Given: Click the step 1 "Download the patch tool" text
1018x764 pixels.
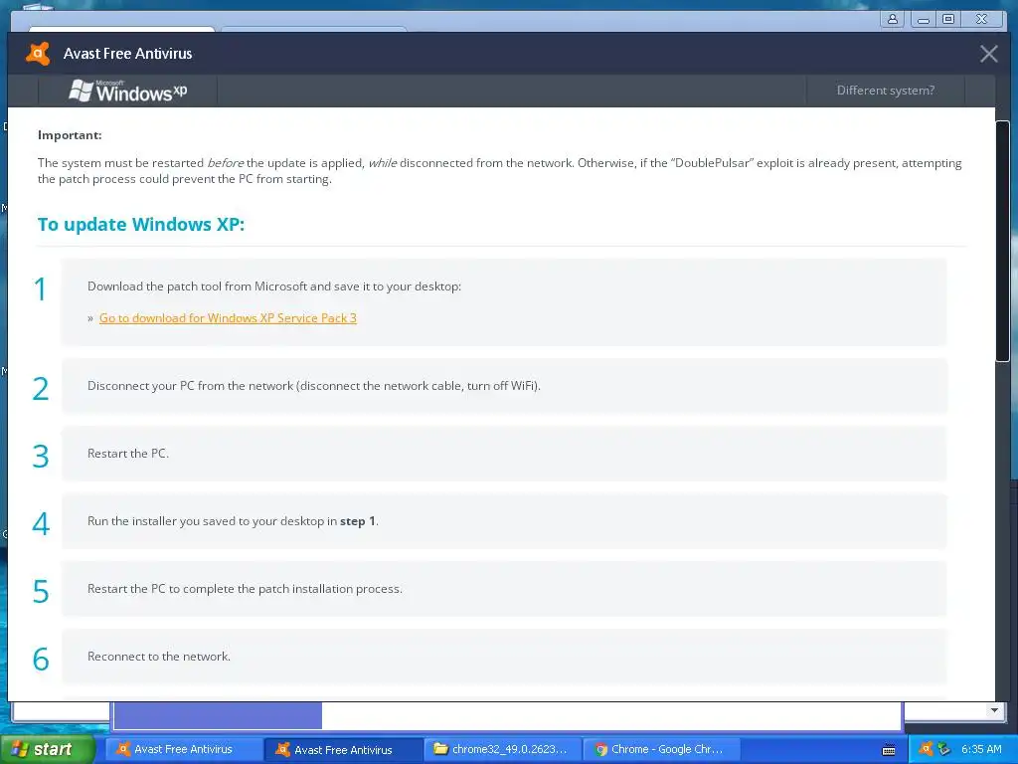Looking at the screenshot, I should coord(274,286).
